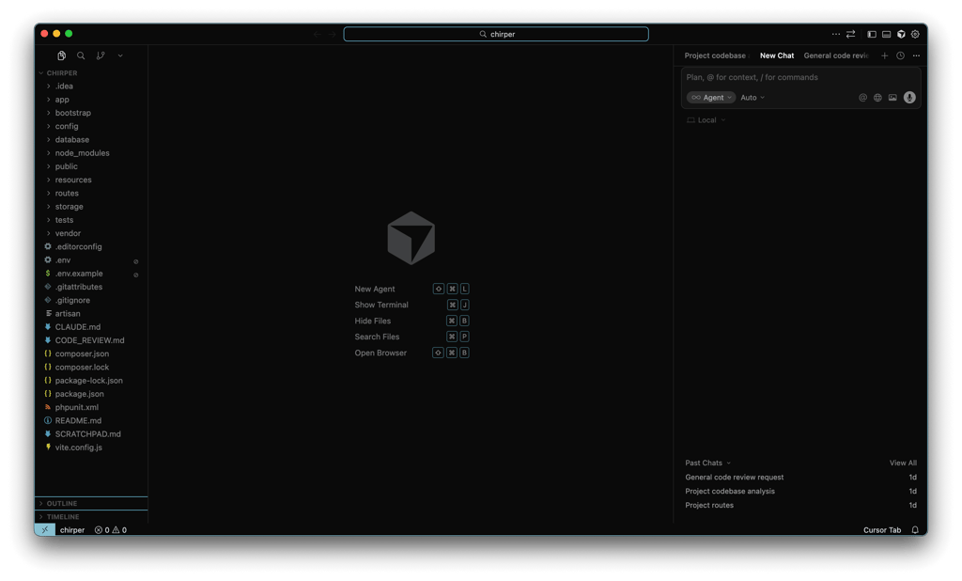This screenshot has width=962, height=581.
Task: Click Search Files shortcut entry
Action: [x=411, y=338]
